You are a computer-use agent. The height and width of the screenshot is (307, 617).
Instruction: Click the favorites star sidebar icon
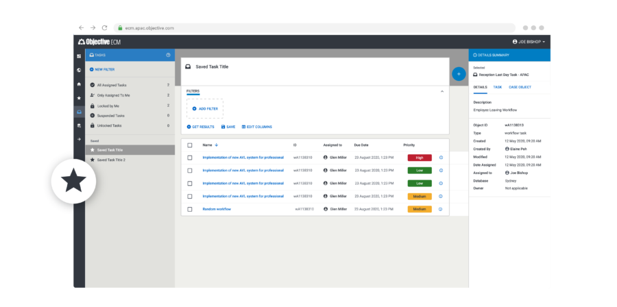pos(79,98)
